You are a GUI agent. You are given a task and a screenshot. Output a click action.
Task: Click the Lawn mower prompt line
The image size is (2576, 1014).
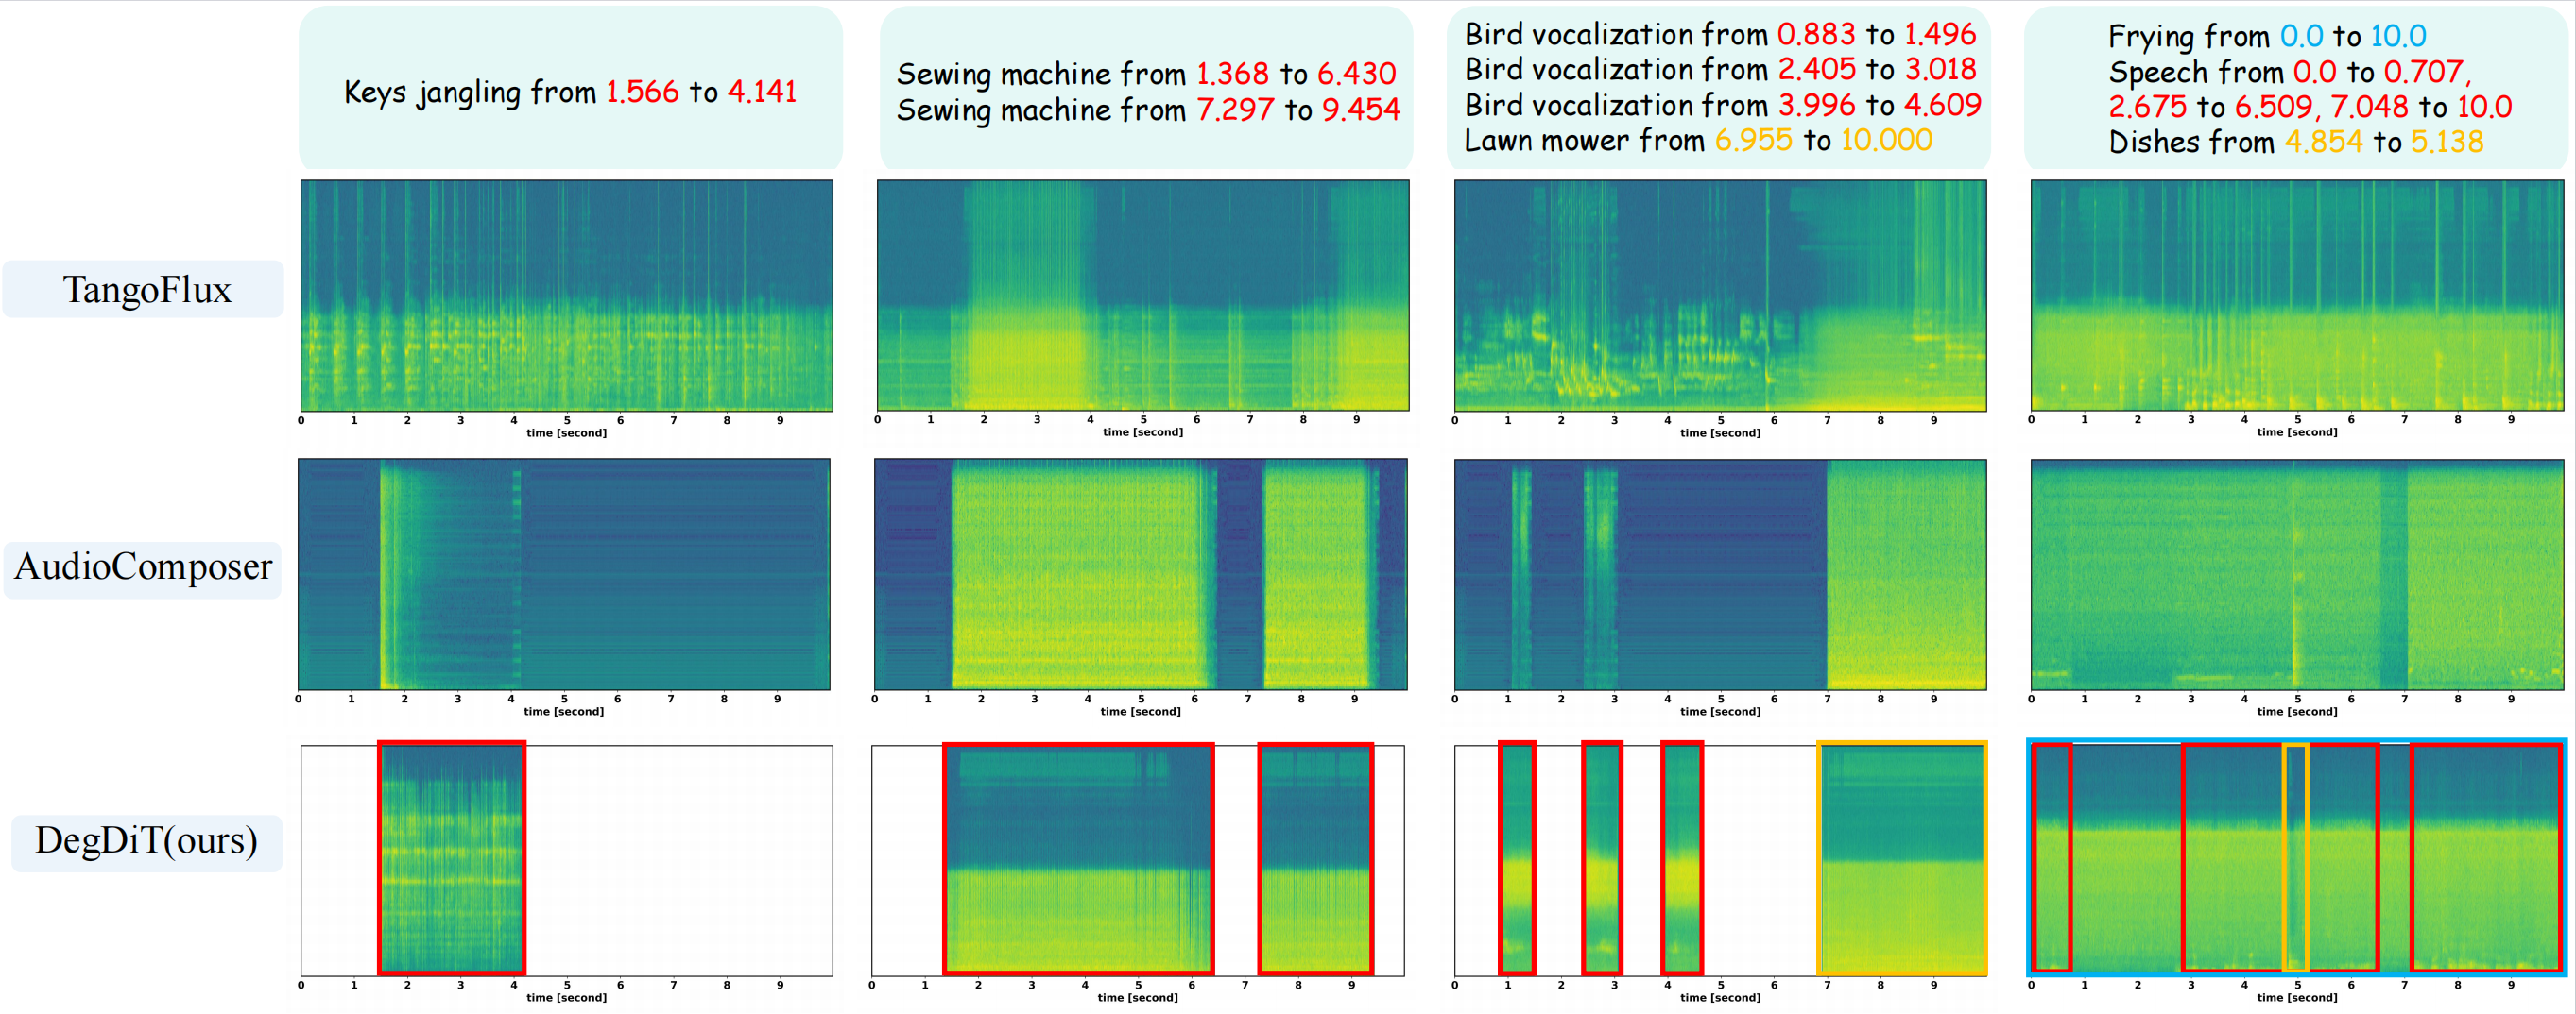(1697, 141)
